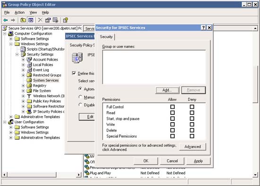Expand the Public Key Policies node

[x=23, y=101]
